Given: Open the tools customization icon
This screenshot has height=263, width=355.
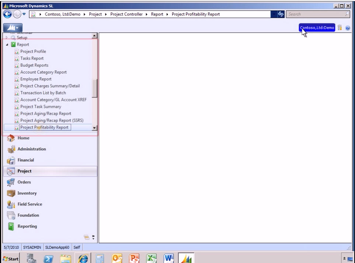Looking at the screenshot, I should (340, 28).
